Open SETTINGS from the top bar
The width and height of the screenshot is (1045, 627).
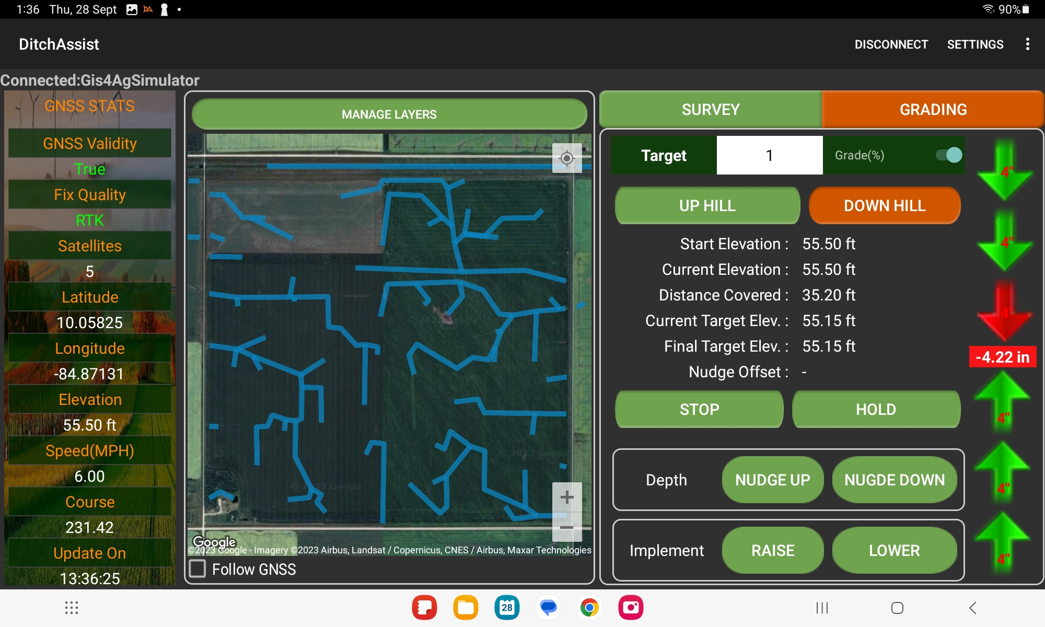pos(975,44)
